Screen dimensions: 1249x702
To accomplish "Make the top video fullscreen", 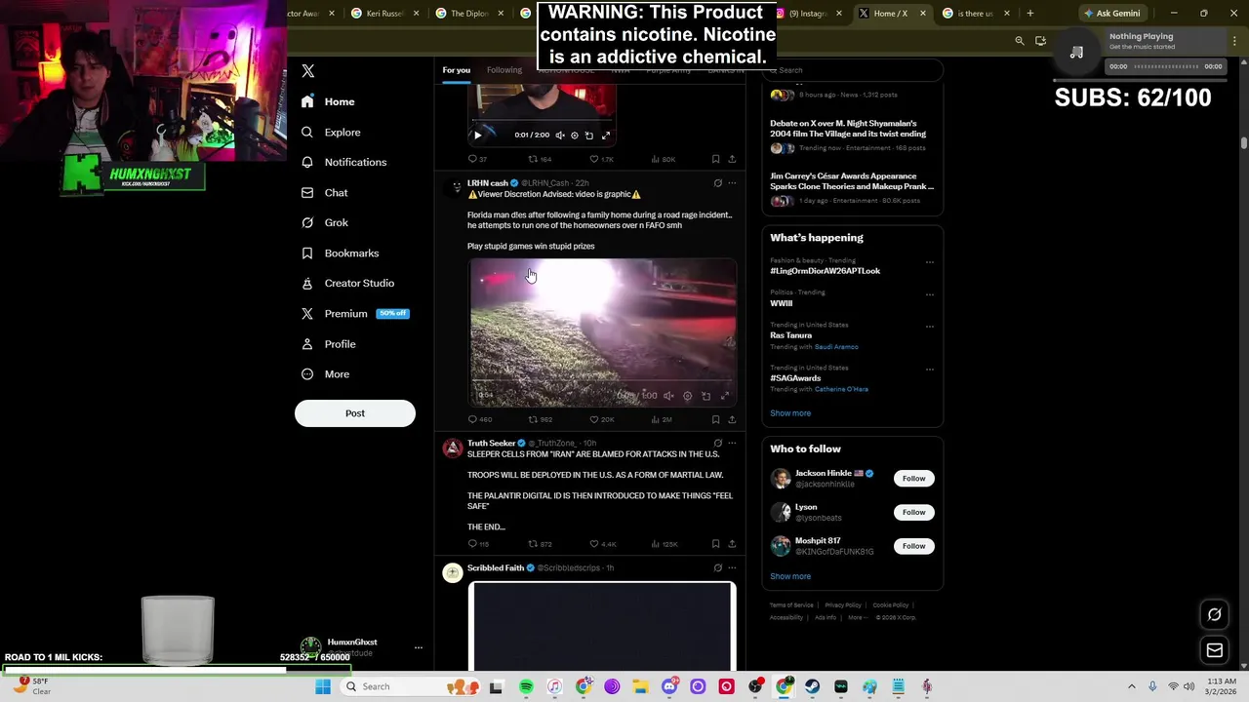I will [x=605, y=136].
